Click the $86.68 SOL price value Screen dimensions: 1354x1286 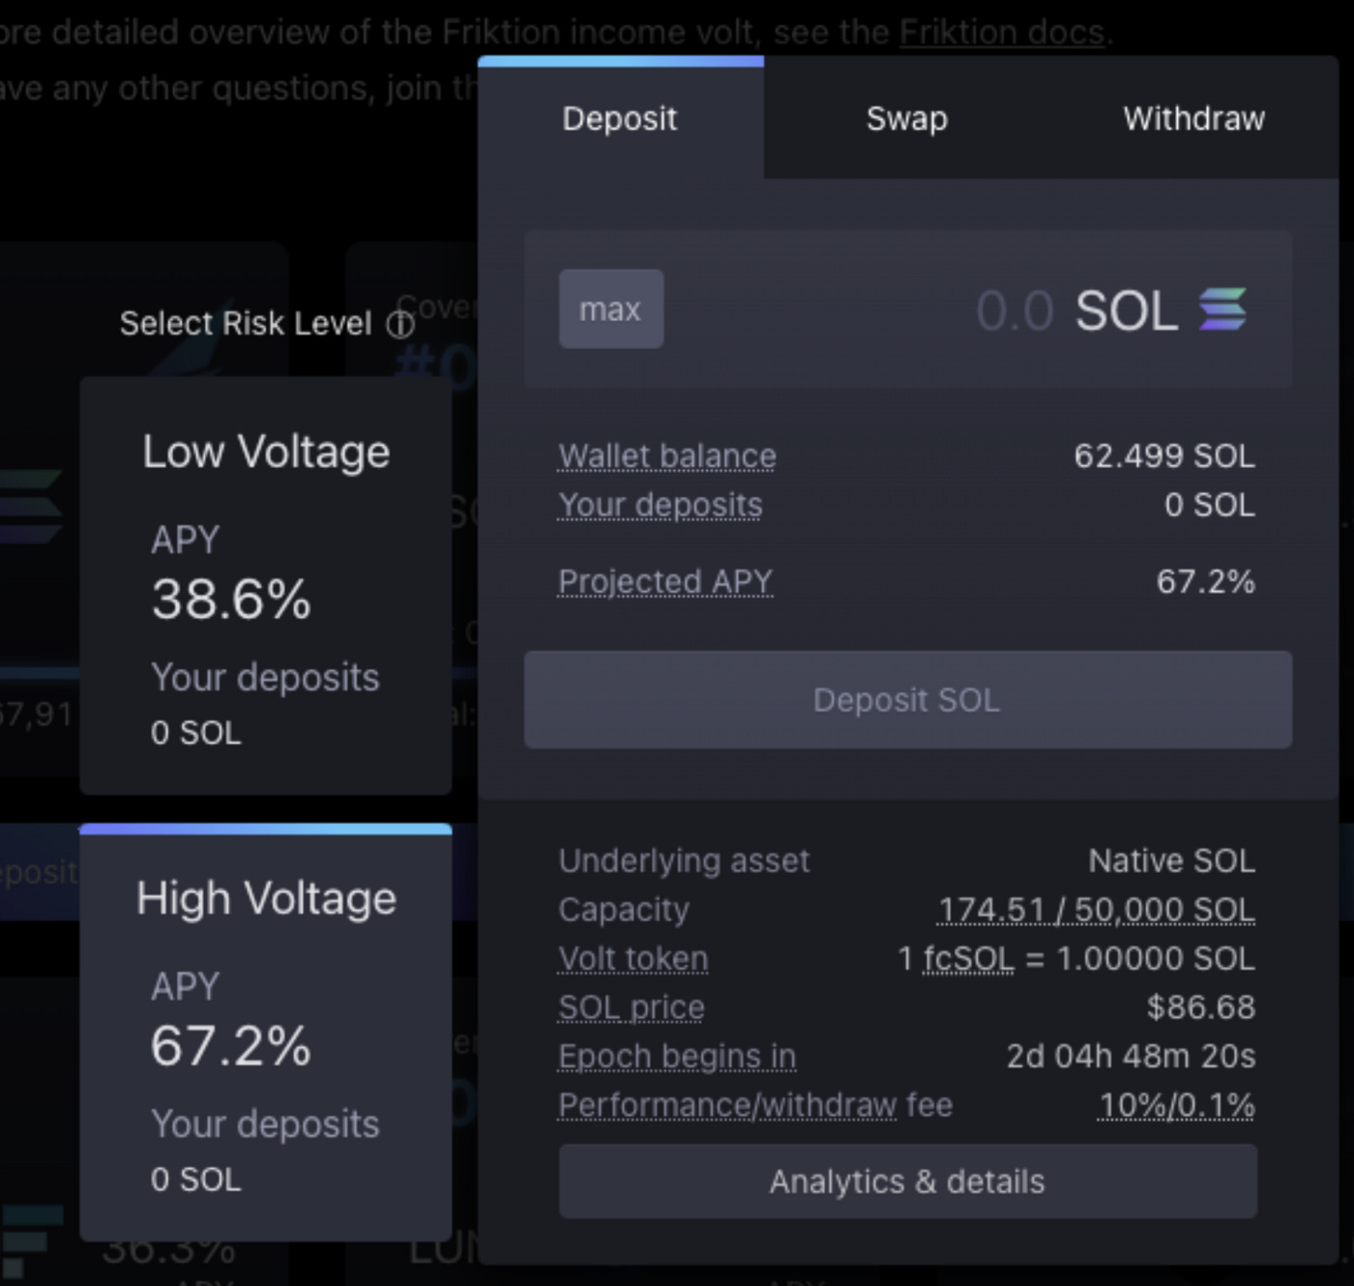pyautogui.click(x=1201, y=1008)
